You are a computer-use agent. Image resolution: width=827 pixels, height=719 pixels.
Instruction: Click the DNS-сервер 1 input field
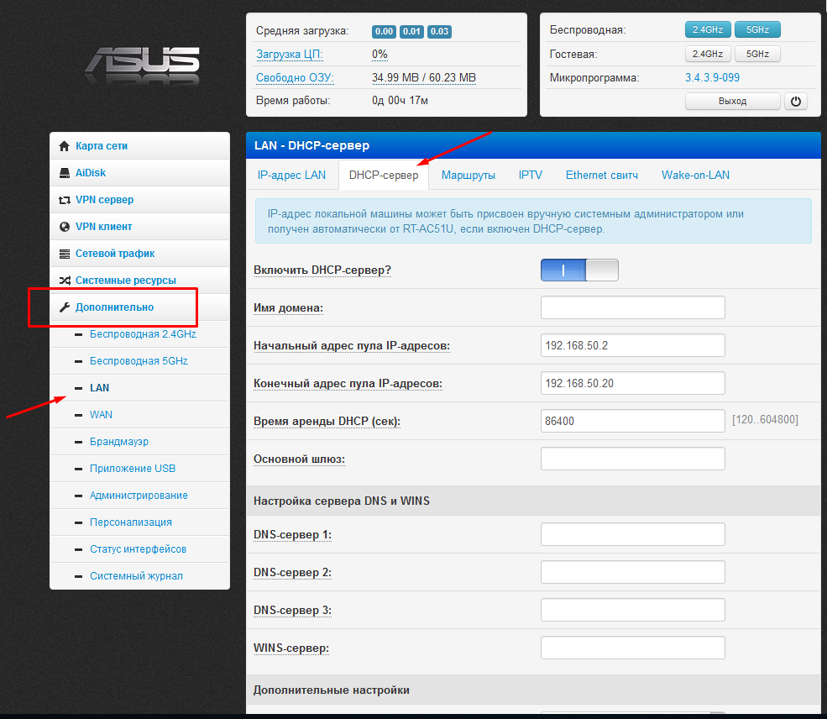tap(632, 534)
